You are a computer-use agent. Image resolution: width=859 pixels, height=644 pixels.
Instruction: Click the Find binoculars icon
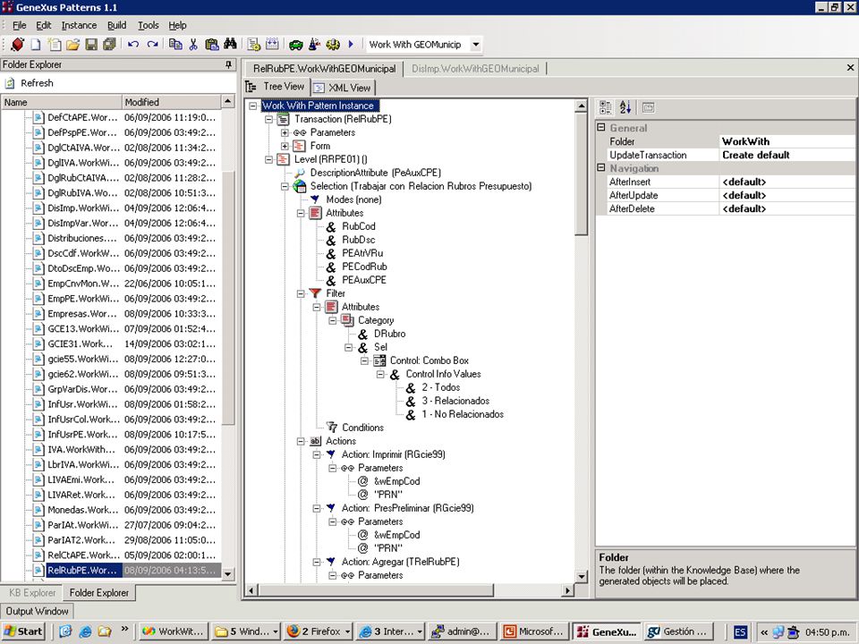230,45
